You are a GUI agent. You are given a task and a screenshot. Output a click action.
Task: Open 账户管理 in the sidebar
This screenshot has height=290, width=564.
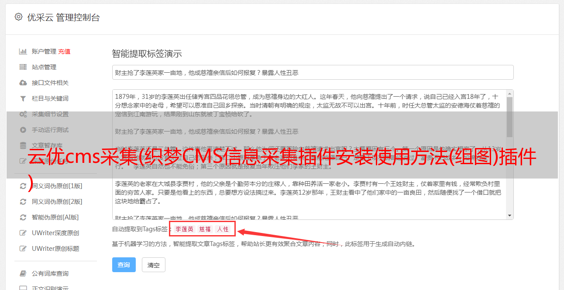(x=44, y=51)
